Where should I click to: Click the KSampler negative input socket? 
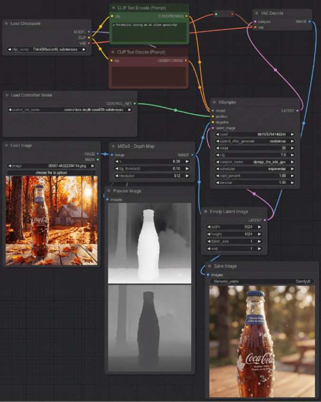[x=213, y=122]
